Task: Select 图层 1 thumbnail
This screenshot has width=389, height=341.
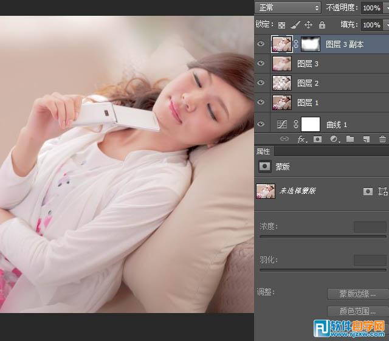Action: tap(282, 102)
